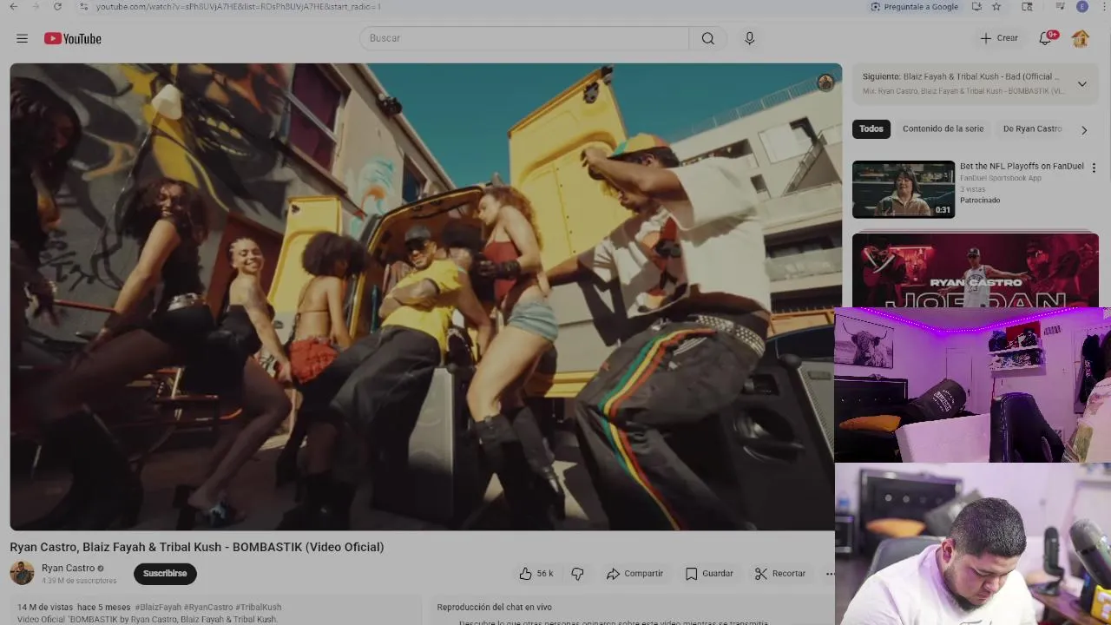Click 4.39 M de suscriptores text
Viewport: 1111px width, 625px height.
79,581
